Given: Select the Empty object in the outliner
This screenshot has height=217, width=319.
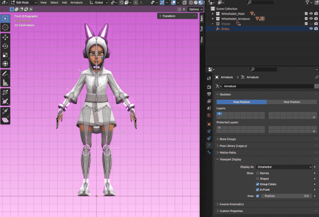Looking at the screenshot, I should point(225,29).
